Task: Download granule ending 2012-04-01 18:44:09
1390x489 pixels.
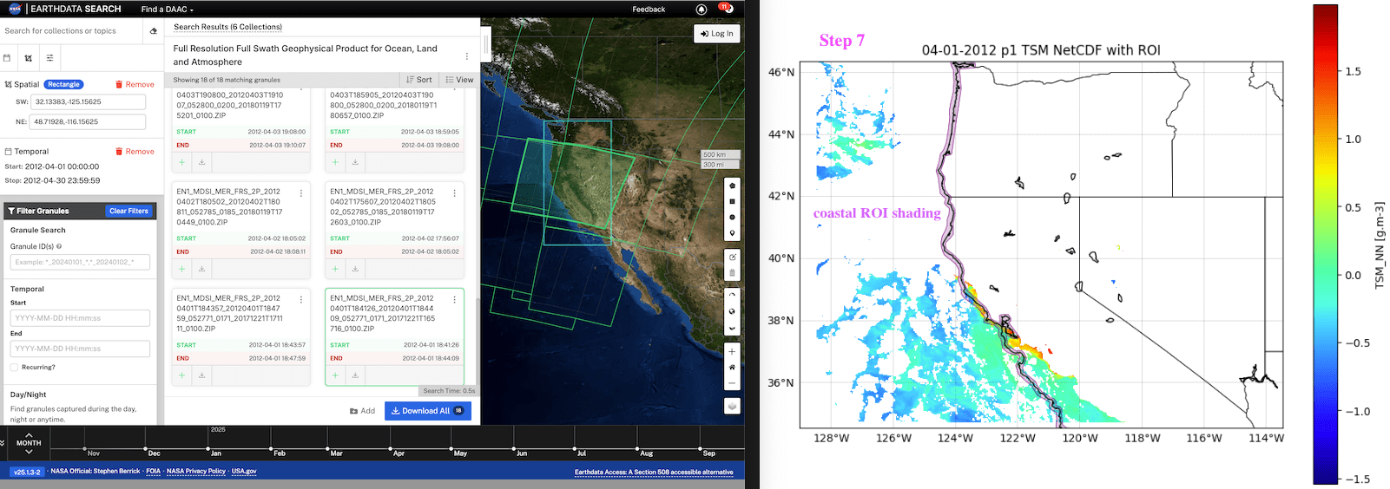Action: tap(355, 375)
